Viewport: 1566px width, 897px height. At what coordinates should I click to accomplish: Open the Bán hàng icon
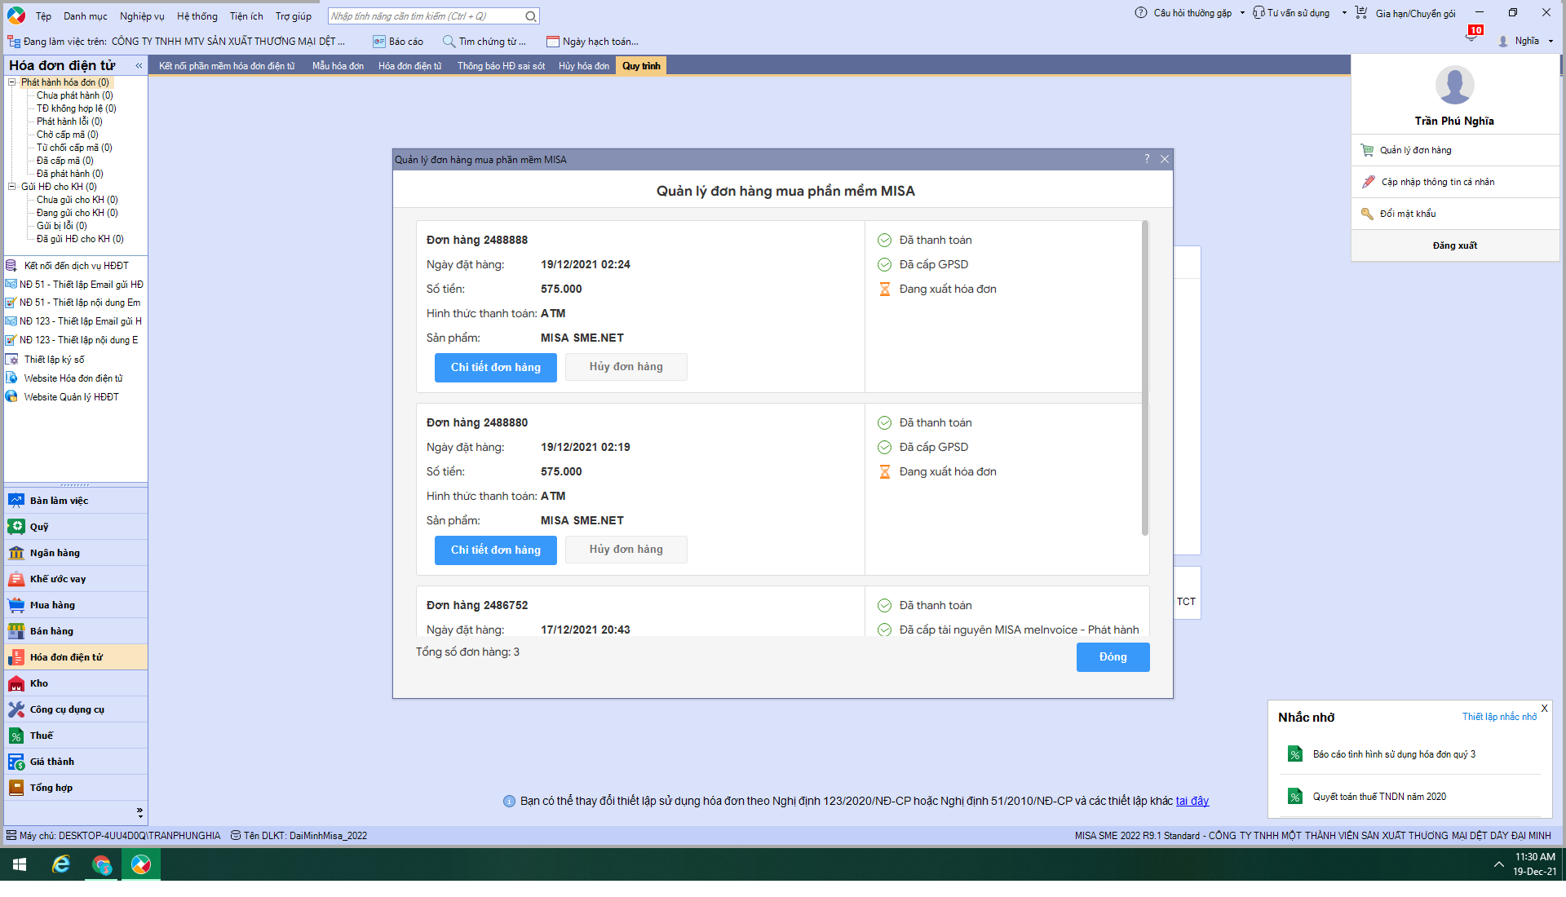tap(16, 631)
